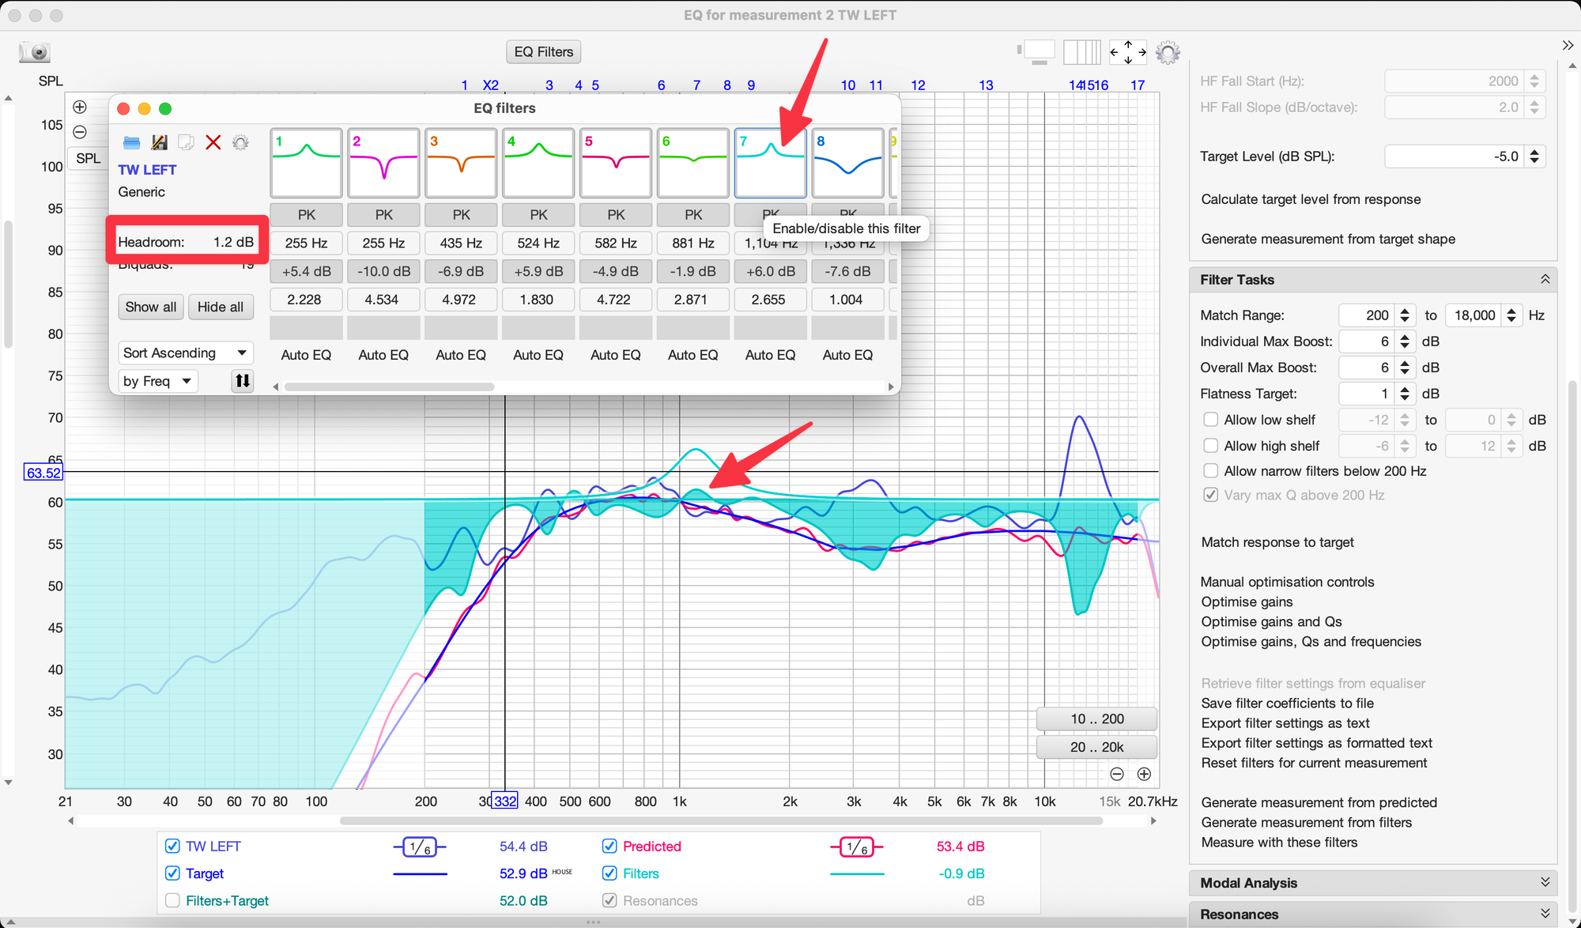Enable Allow low shelf checkbox

coord(1210,420)
